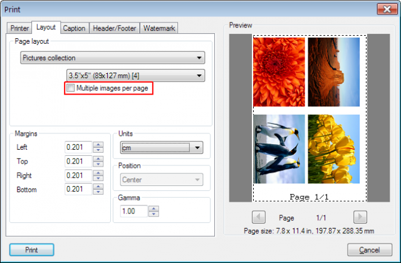This screenshot has height=263, width=401.
Task: Go to the previous preview page
Action: click(x=259, y=217)
